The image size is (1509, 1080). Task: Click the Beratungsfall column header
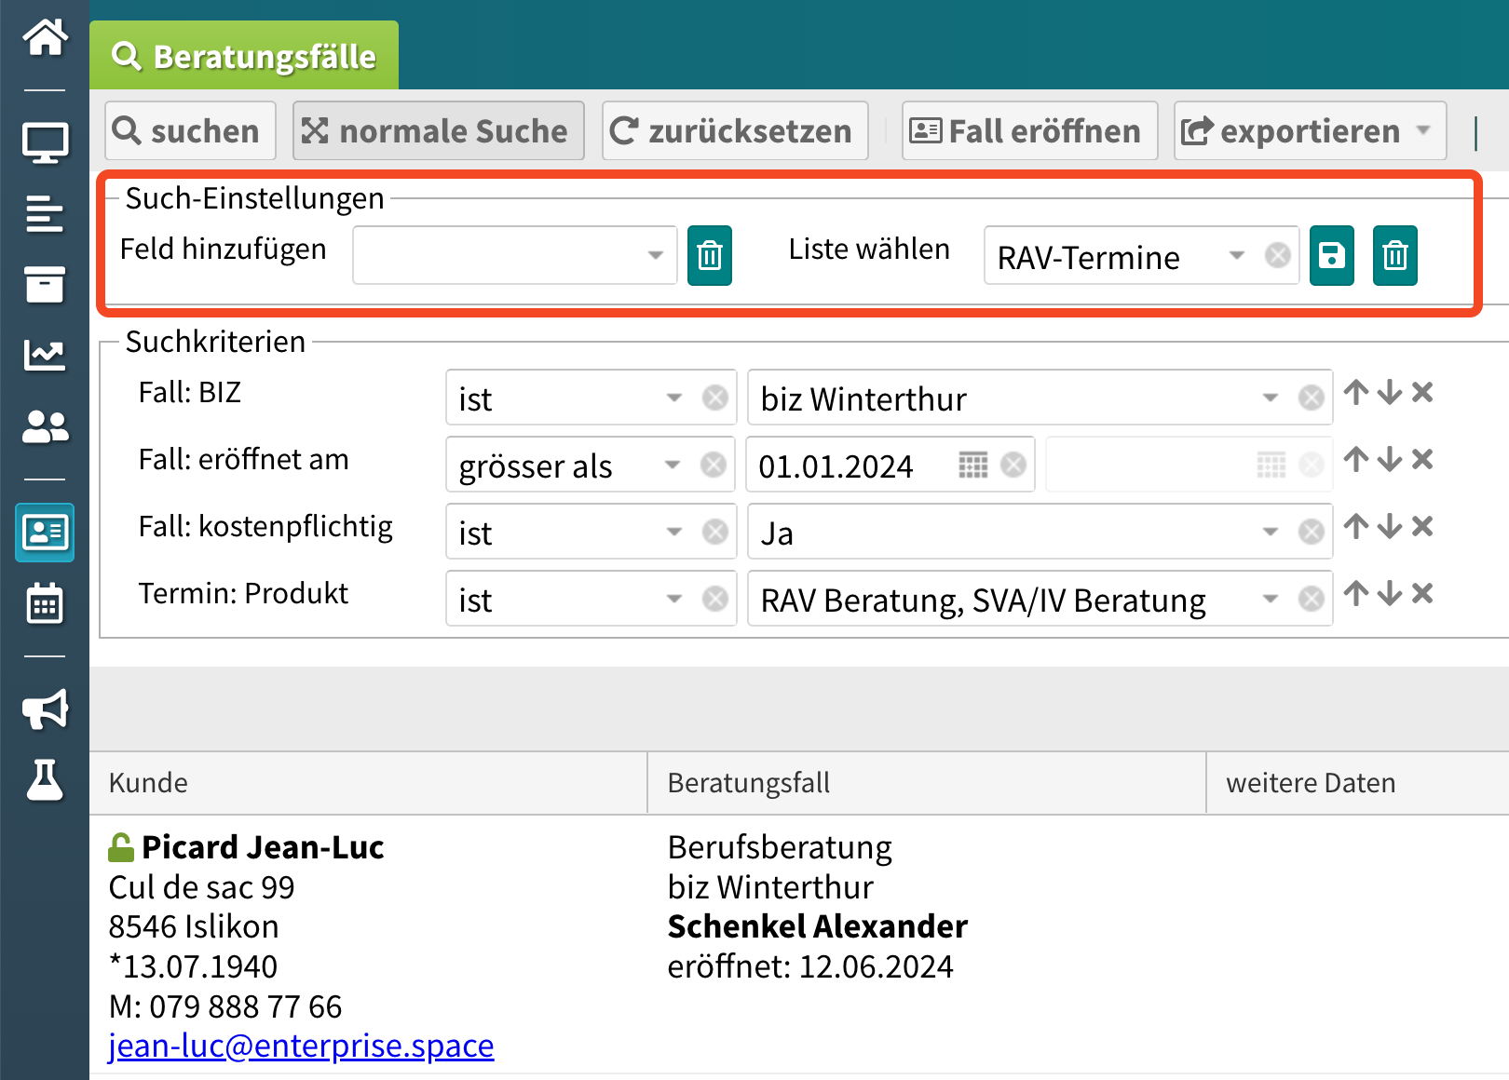tap(927, 783)
